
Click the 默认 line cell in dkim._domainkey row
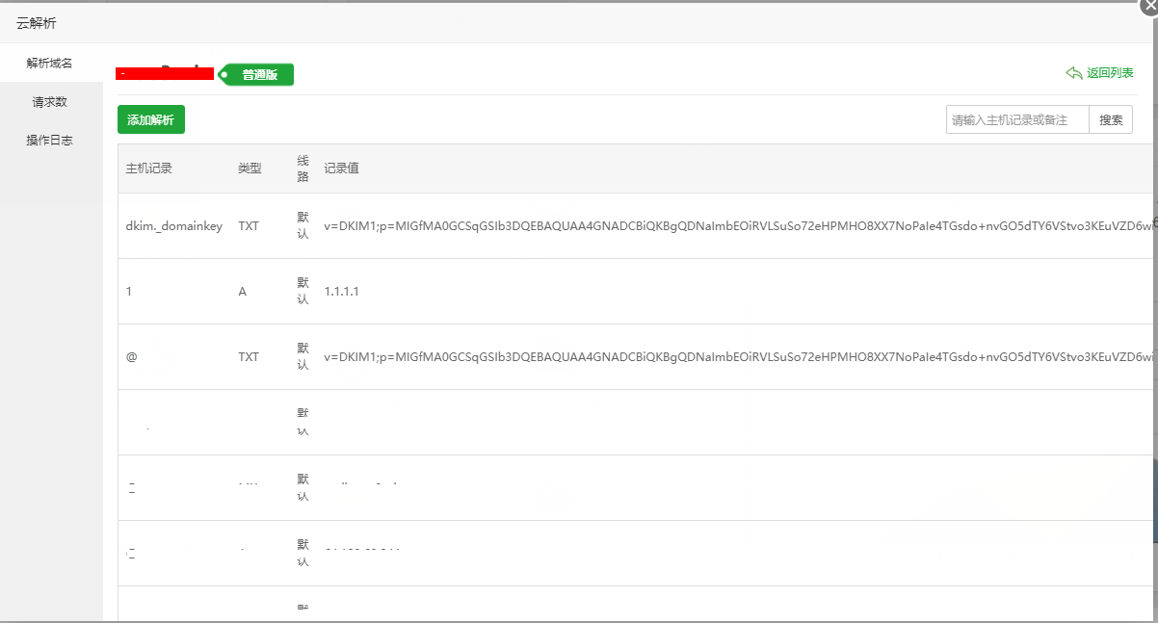303,226
